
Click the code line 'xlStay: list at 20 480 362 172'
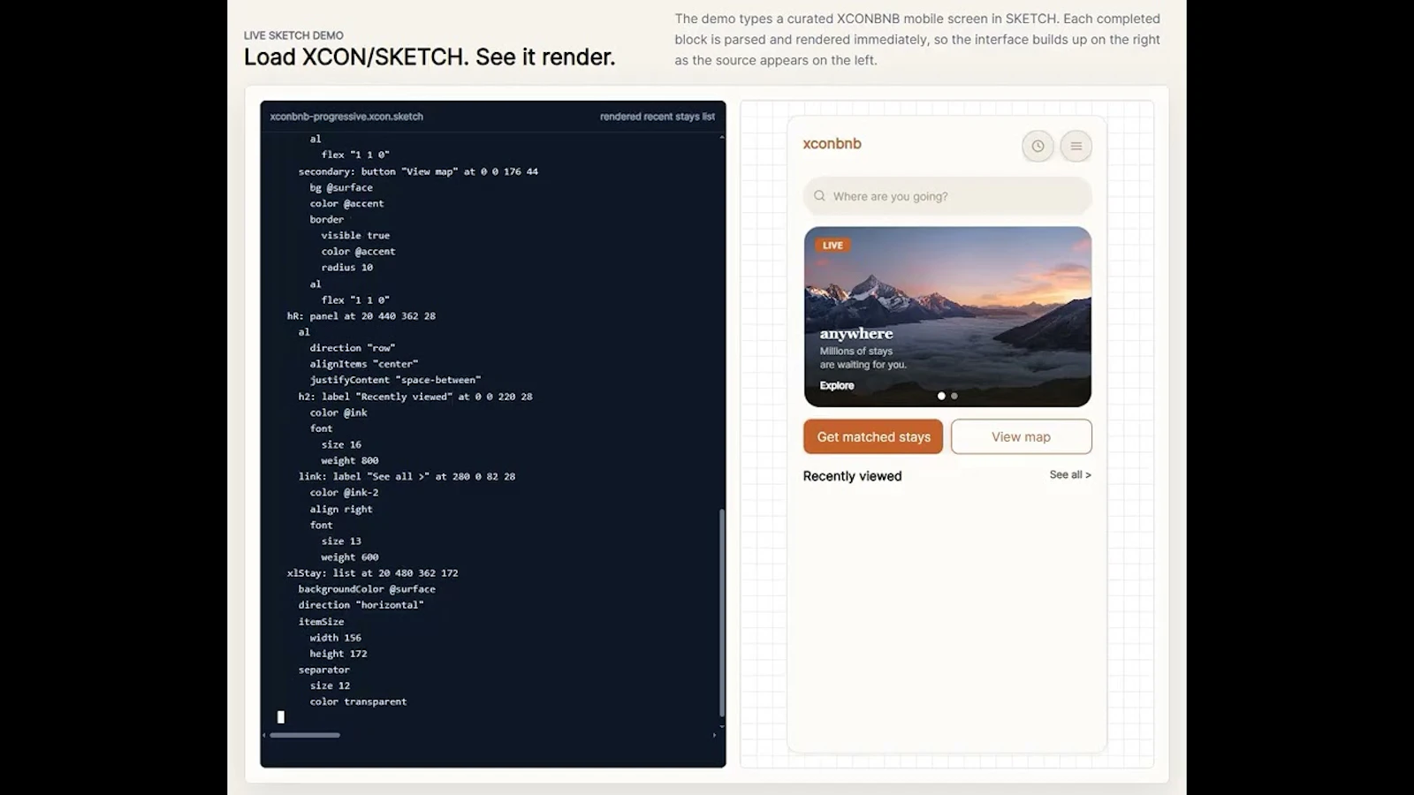(x=372, y=572)
